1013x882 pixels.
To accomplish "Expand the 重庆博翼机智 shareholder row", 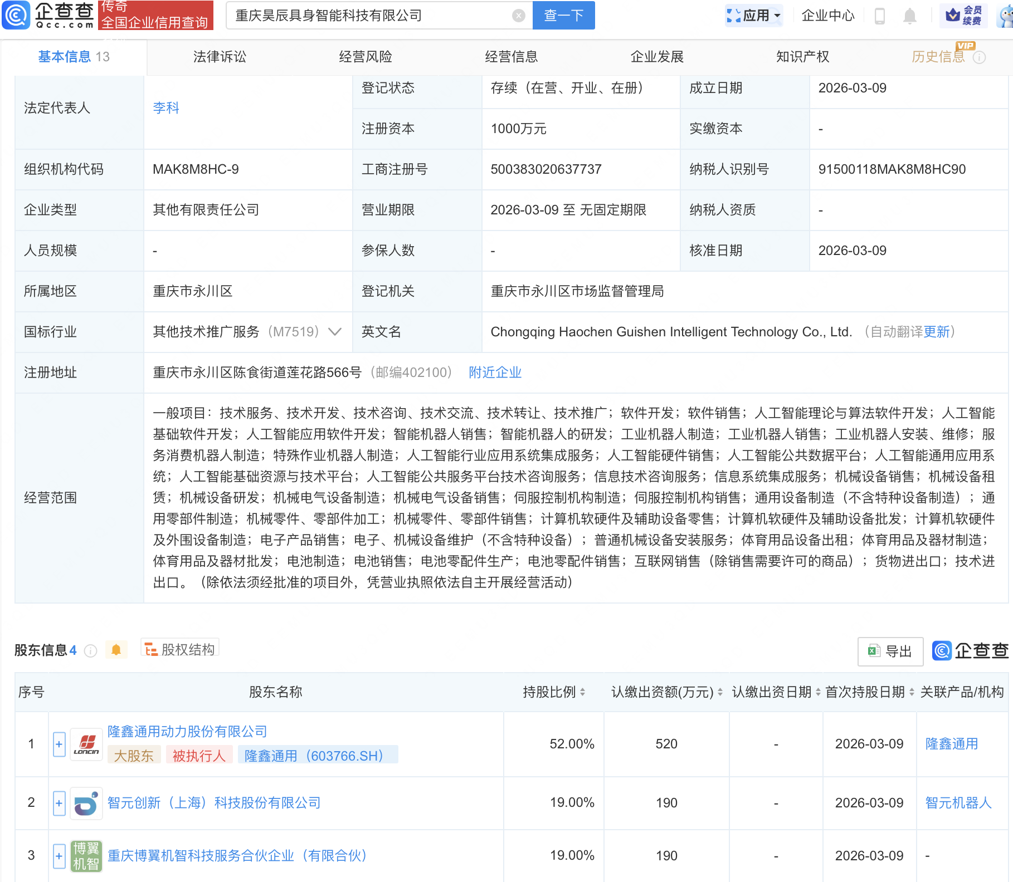I will point(59,856).
